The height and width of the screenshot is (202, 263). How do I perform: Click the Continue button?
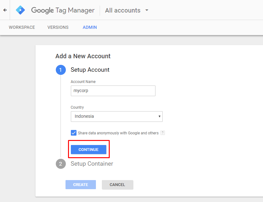coord(88,149)
